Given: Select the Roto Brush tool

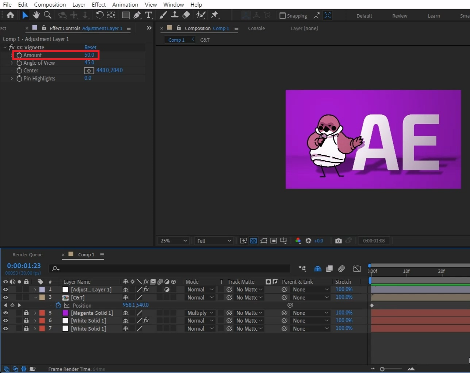Looking at the screenshot, I should click(201, 15).
